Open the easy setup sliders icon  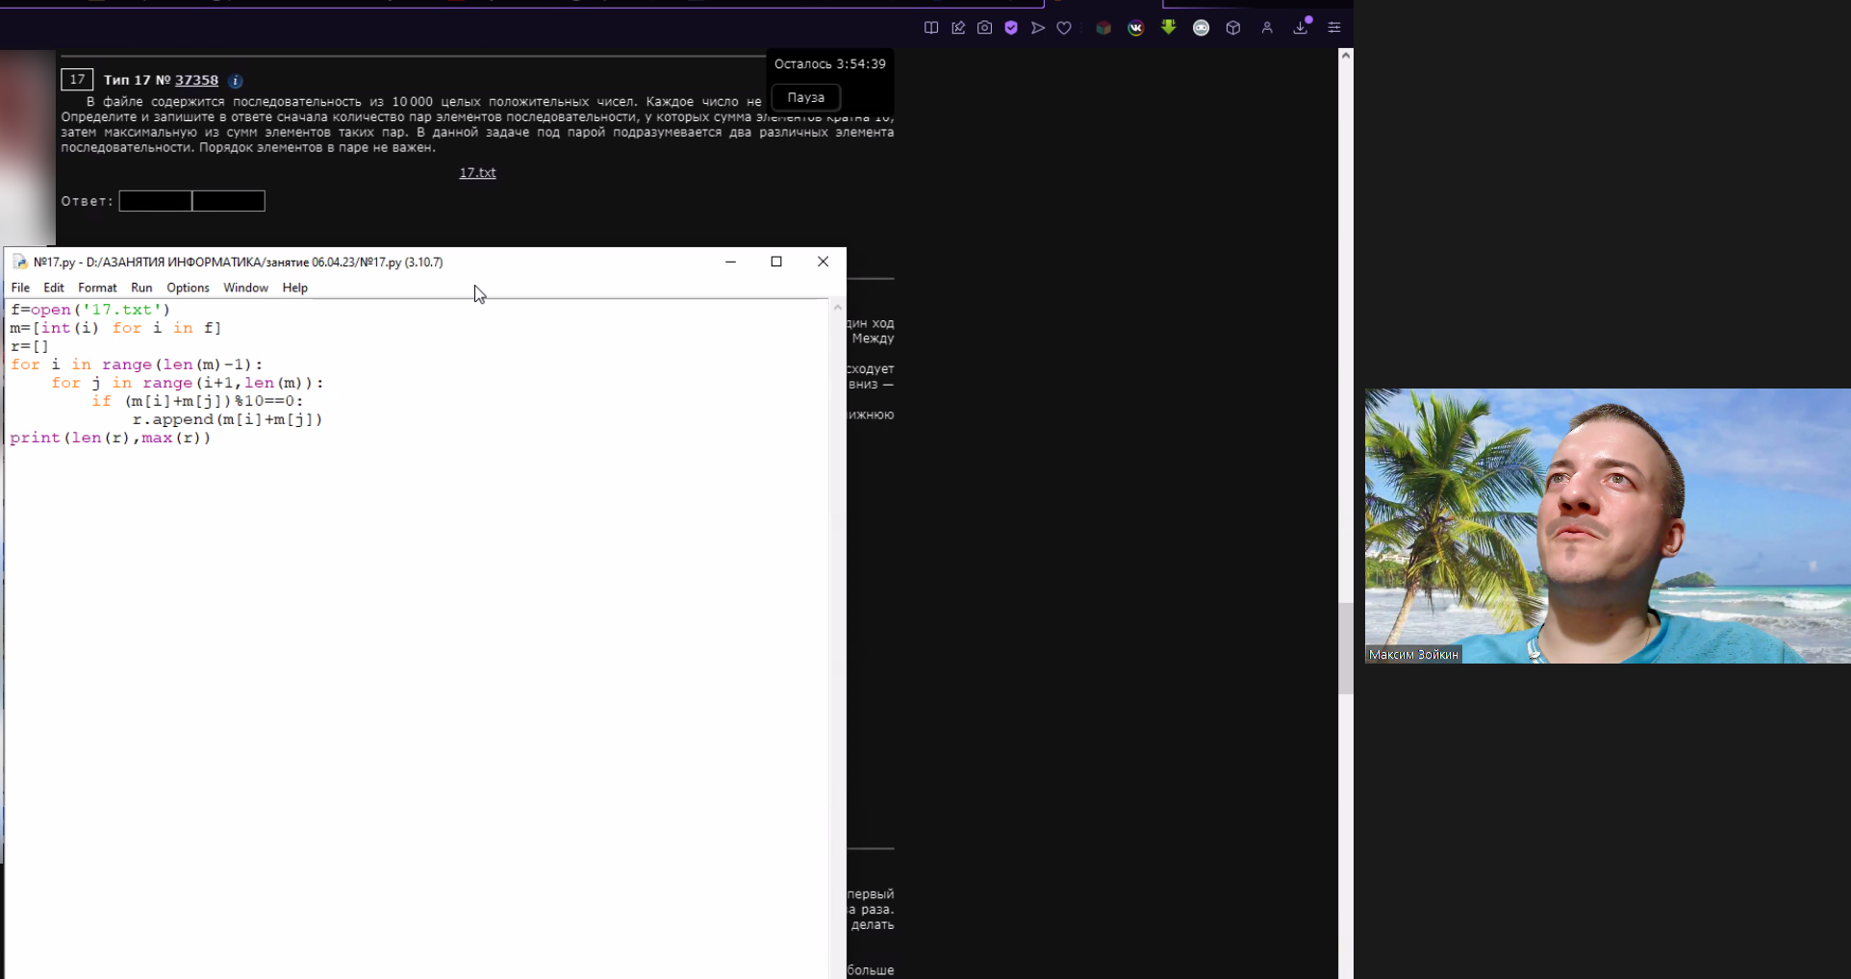pyautogui.click(x=1334, y=28)
